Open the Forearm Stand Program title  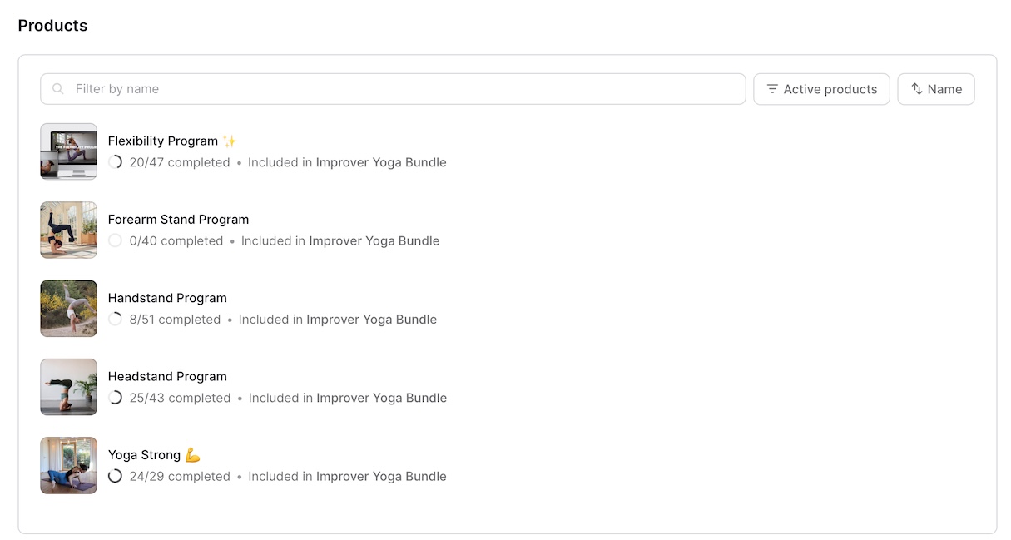click(178, 220)
